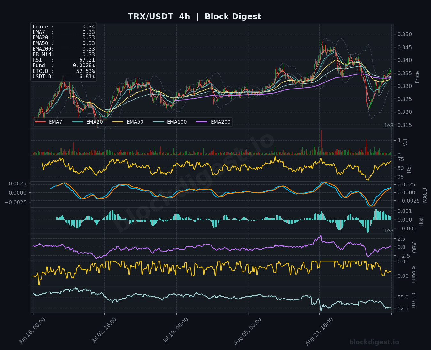The height and width of the screenshot is (350, 431).
Task: Select the BB Mid readout row
Action: pyautogui.click(x=64, y=54)
